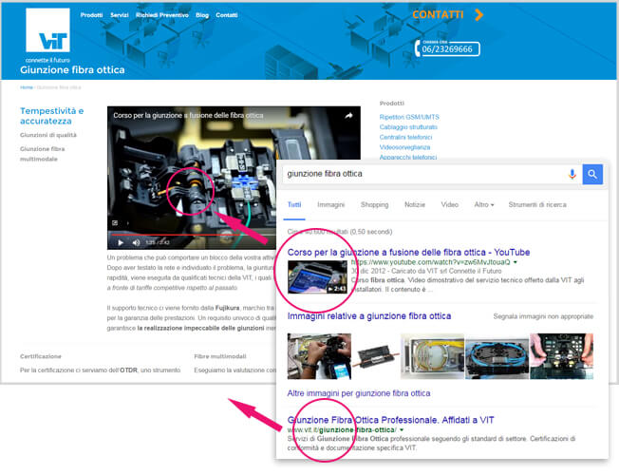The width and height of the screenshot is (619, 475).
Task: Open the Giunzione Fibra Ottica Professionale result
Action: click(390, 420)
